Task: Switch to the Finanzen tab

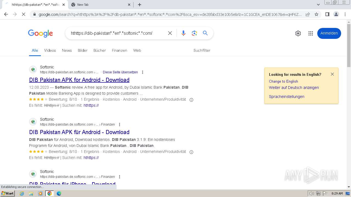Action: click(x=119, y=50)
